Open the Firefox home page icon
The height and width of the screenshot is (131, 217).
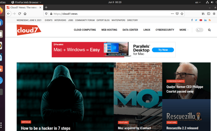(25, 14)
